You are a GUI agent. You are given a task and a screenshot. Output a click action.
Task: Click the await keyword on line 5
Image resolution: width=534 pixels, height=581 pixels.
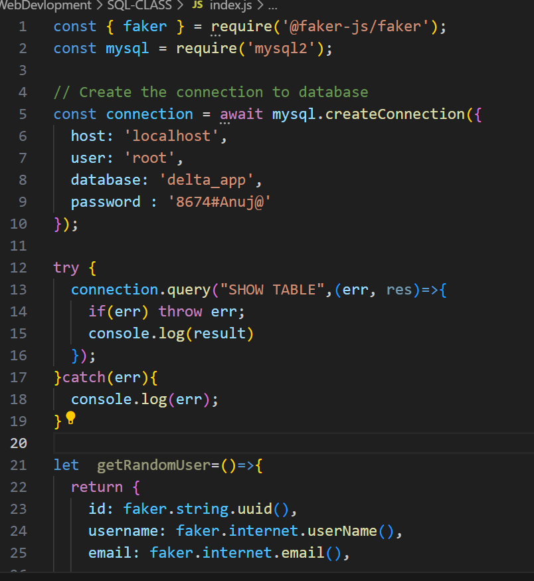(x=242, y=114)
